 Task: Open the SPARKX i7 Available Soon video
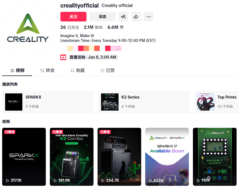tap(167, 157)
